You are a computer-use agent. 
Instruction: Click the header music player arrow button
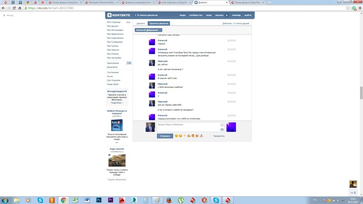coord(227,15)
